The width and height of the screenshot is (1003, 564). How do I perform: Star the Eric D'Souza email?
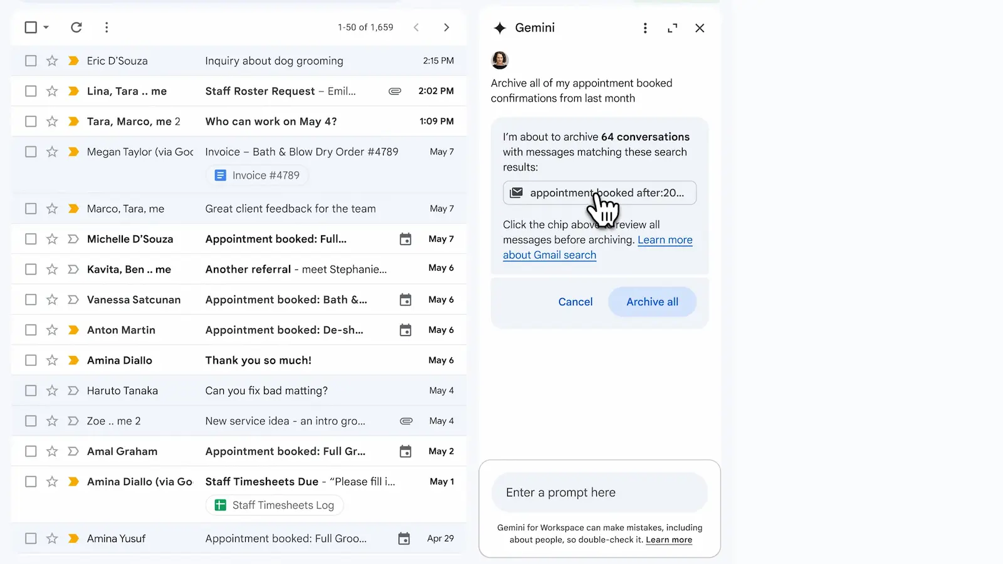click(x=52, y=61)
